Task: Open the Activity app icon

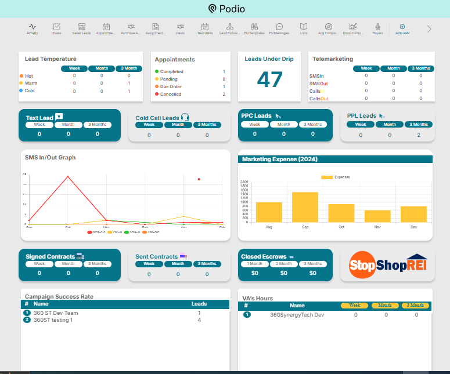Action: pos(33,28)
